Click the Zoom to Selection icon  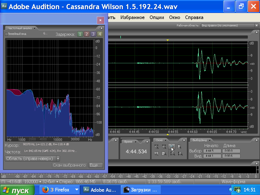179,147
